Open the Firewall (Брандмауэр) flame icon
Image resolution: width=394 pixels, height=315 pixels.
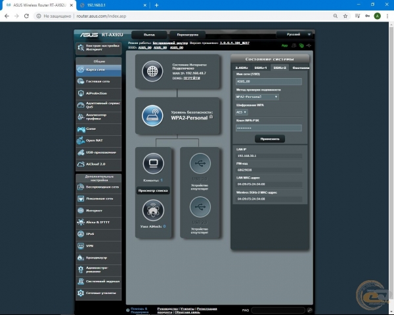point(81,257)
